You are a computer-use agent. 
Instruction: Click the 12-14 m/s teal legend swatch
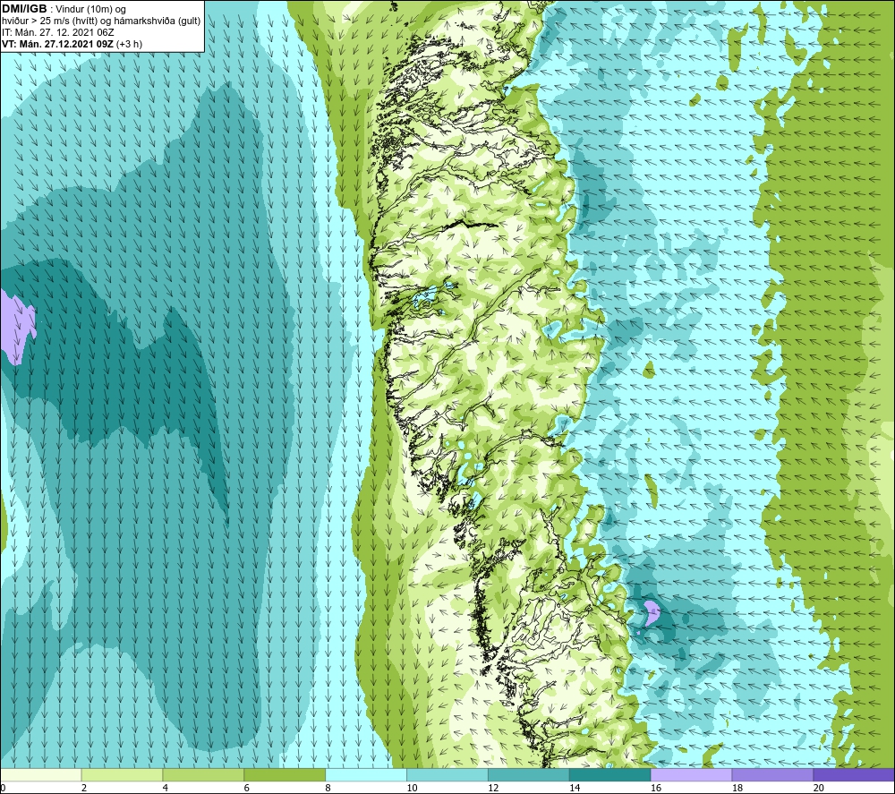click(529, 774)
